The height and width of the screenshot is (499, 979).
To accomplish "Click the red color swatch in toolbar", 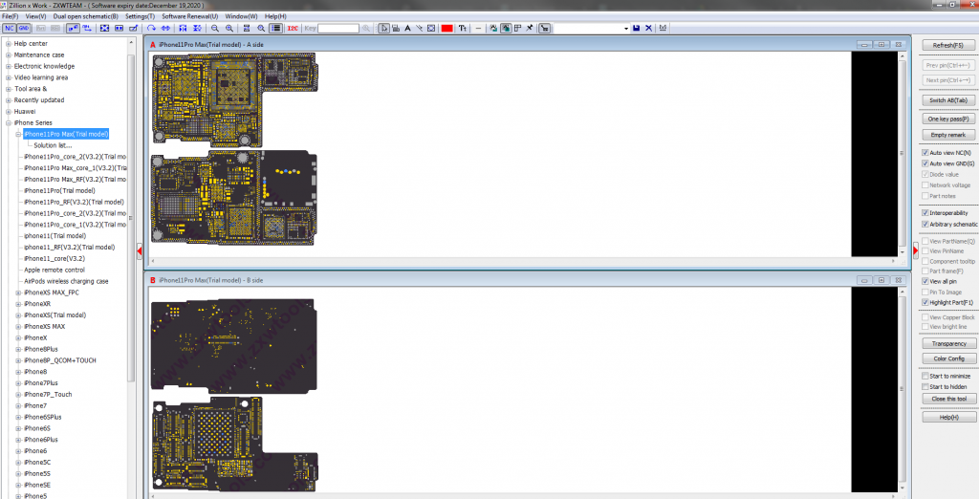I will tap(446, 29).
